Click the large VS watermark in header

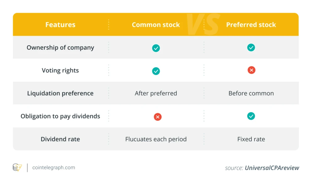coord(203,24)
